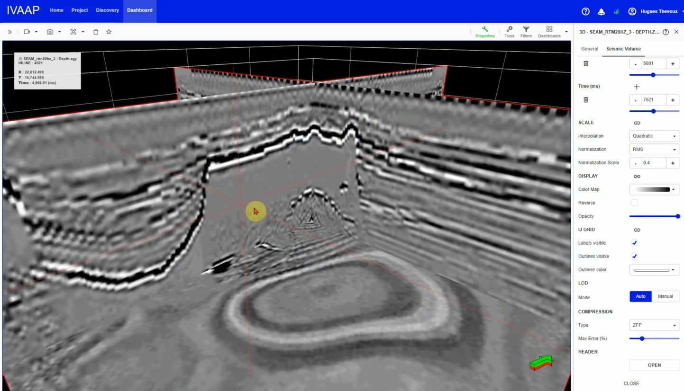Increase Normalization Scale value
Image resolution: width=684 pixels, height=391 pixels.
click(673, 163)
